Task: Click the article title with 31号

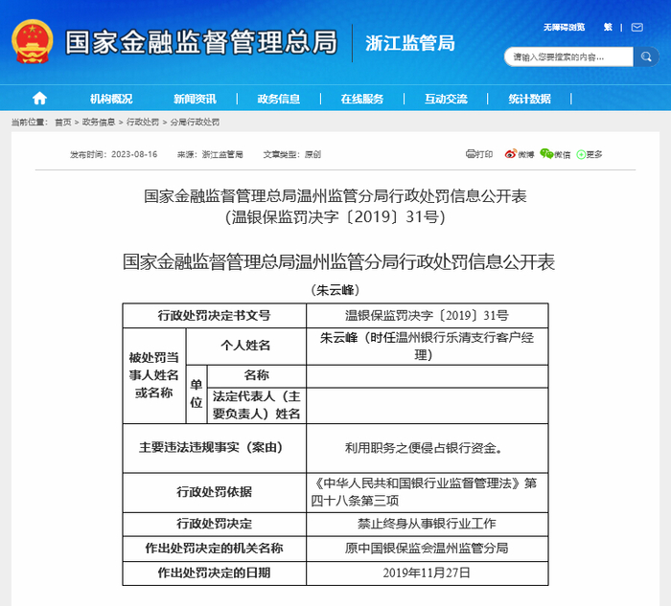Action: tap(335, 207)
